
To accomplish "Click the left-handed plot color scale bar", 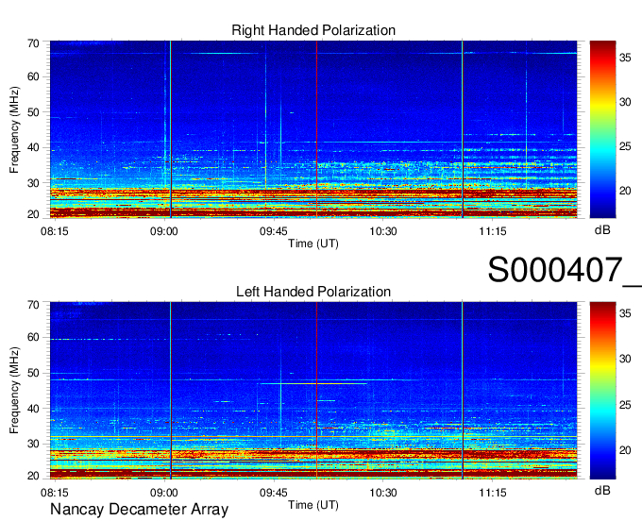I will coord(602,391).
